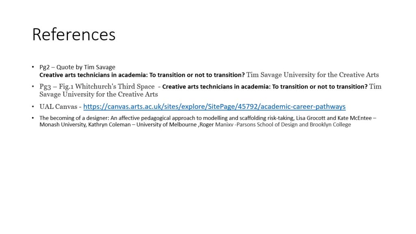Click the bullet marker before 'Pg3'
Viewport: 416px width, 234px height.
tap(33, 87)
